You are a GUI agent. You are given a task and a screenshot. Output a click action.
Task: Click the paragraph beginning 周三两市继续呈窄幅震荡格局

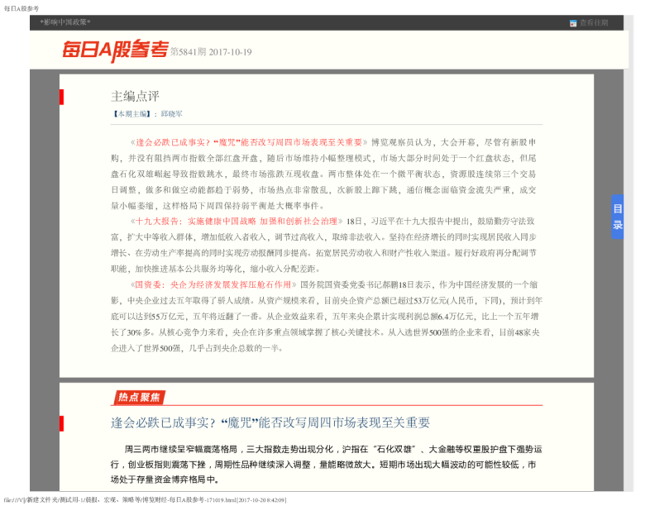[326, 465]
